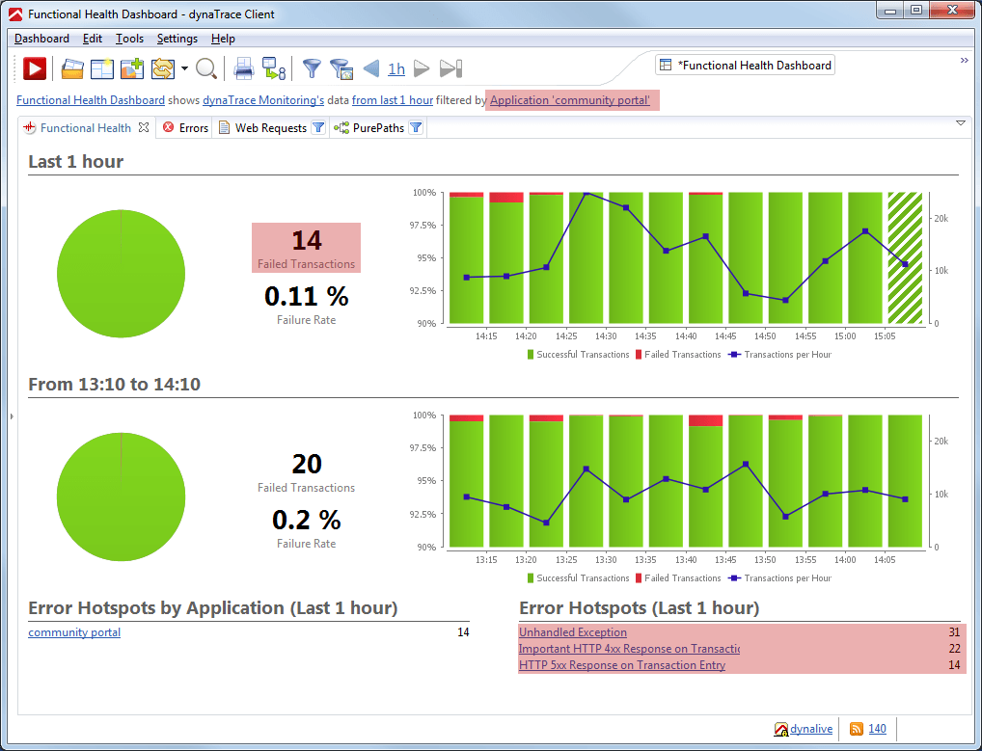Screen dimensions: 982x751
Task: Select the *Functional Health Dashboard perspective button
Action: pyautogui.click(x=746, y=66)
